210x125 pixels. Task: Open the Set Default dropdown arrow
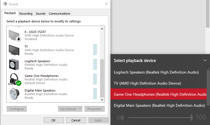[80, 109]
